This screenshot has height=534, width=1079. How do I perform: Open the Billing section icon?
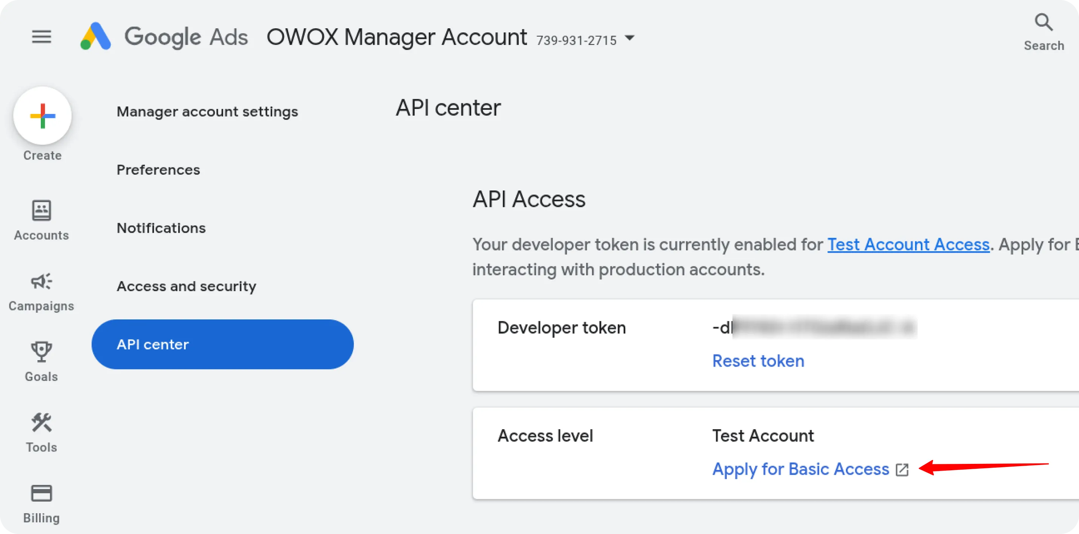pyautogui.click(x=41, y=493)
